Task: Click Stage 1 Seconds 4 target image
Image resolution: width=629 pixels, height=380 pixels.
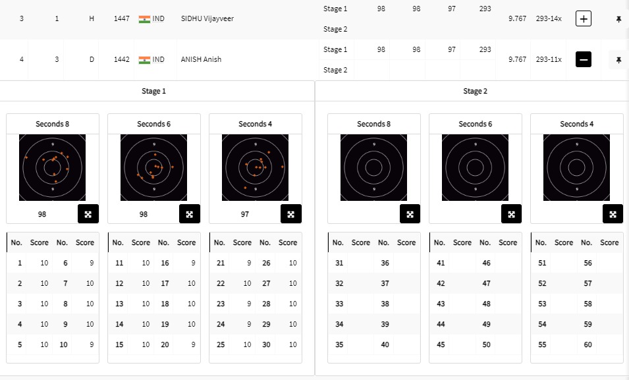Action: [255, 167]
